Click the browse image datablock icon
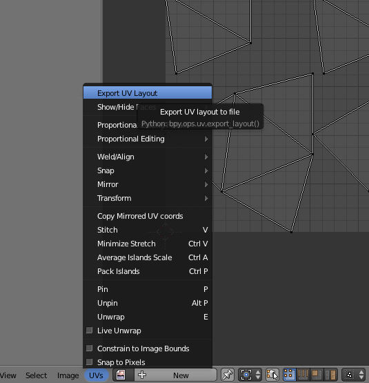 (123, 375)
